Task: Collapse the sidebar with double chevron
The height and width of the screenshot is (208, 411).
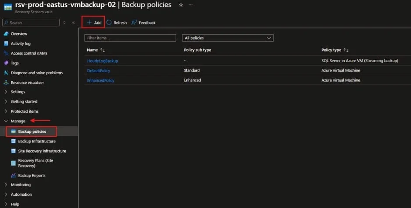Action: [73, 23]
